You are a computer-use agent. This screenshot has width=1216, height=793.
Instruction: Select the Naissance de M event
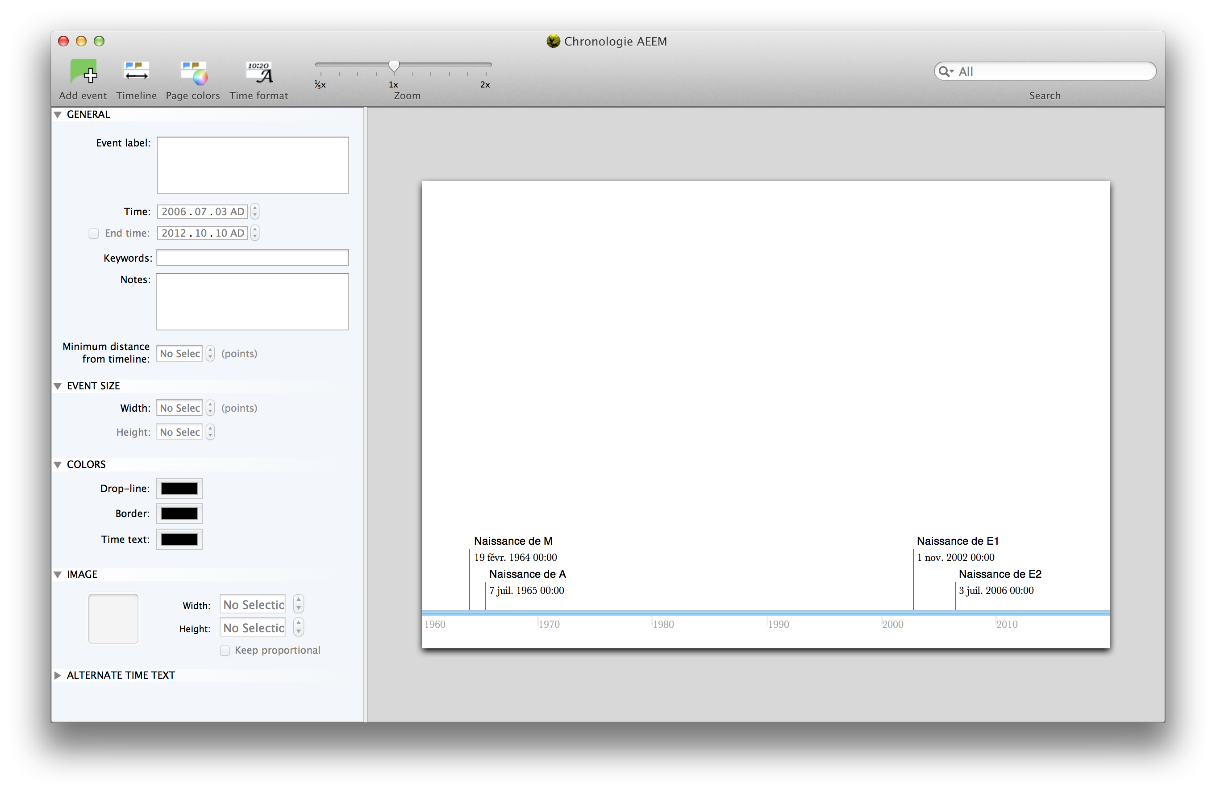coord(513,541)
